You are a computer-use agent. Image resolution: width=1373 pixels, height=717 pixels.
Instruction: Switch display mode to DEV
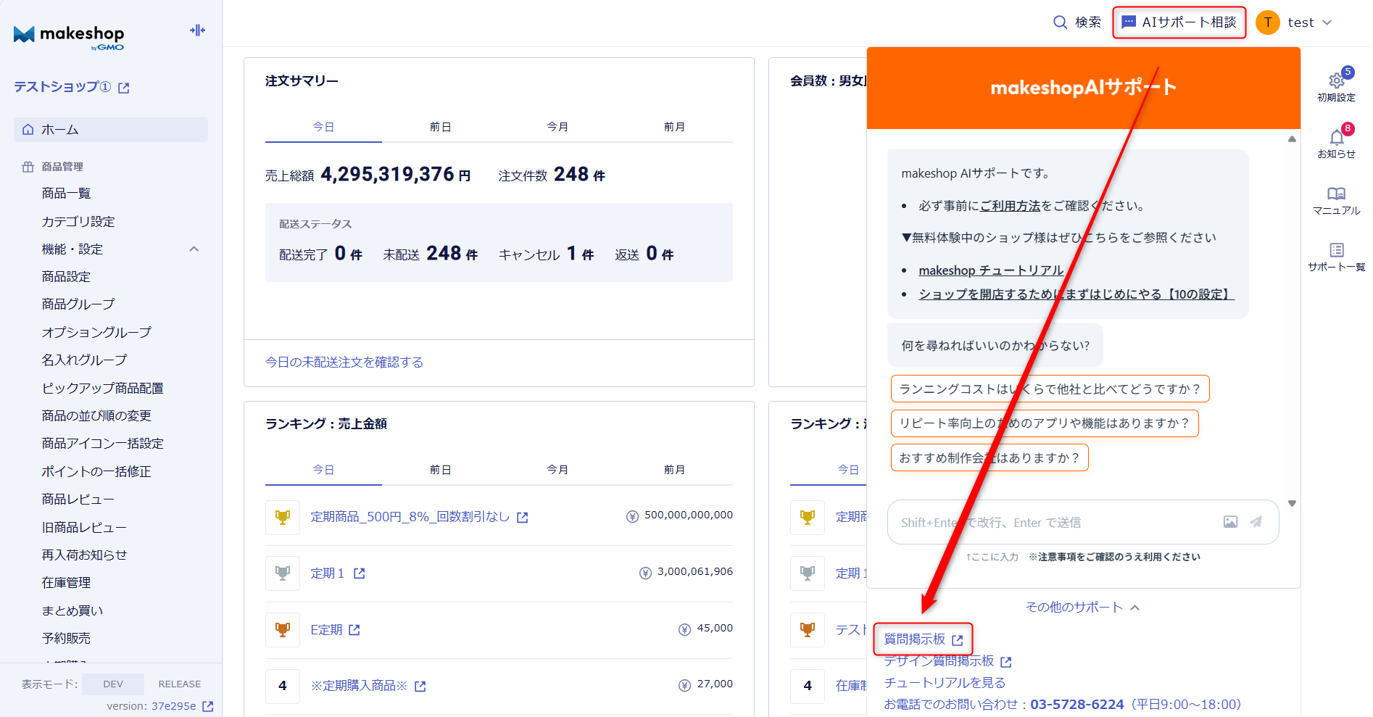pos(113,684)
